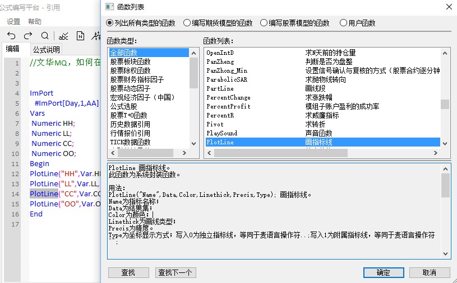
Task: Select 历史数据引用 category
Action: click(x=149, y=124)
